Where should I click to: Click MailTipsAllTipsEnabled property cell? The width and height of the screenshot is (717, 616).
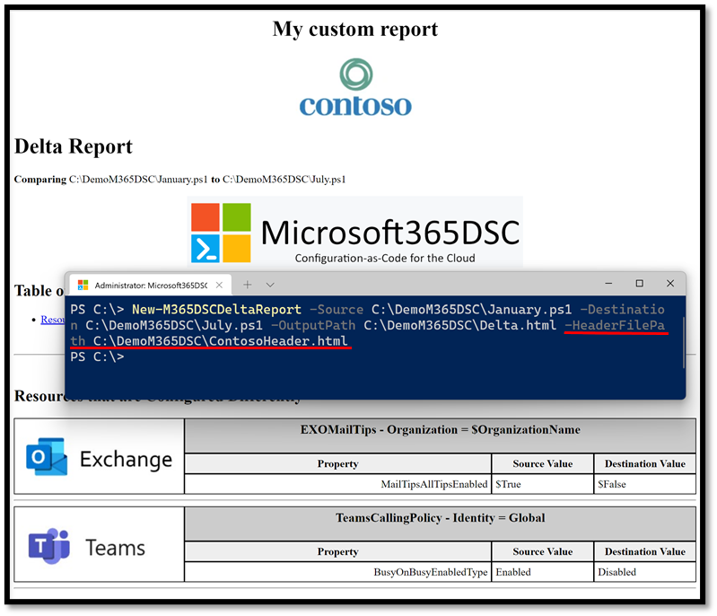[x=338, y=484]
